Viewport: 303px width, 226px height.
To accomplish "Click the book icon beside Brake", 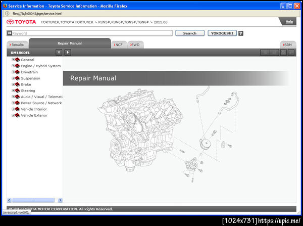I will pos(17,84).
